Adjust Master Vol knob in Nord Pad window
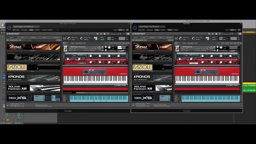 181,38
